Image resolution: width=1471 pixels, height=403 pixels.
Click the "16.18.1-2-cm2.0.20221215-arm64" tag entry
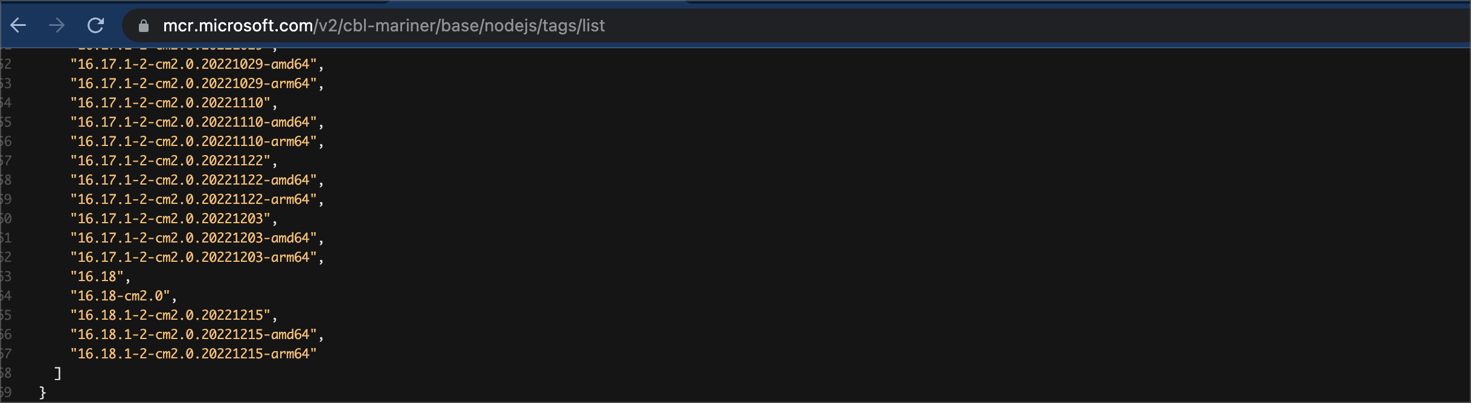point(193,355)
